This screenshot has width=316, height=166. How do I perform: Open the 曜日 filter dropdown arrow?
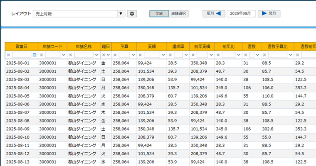point(108,55)
